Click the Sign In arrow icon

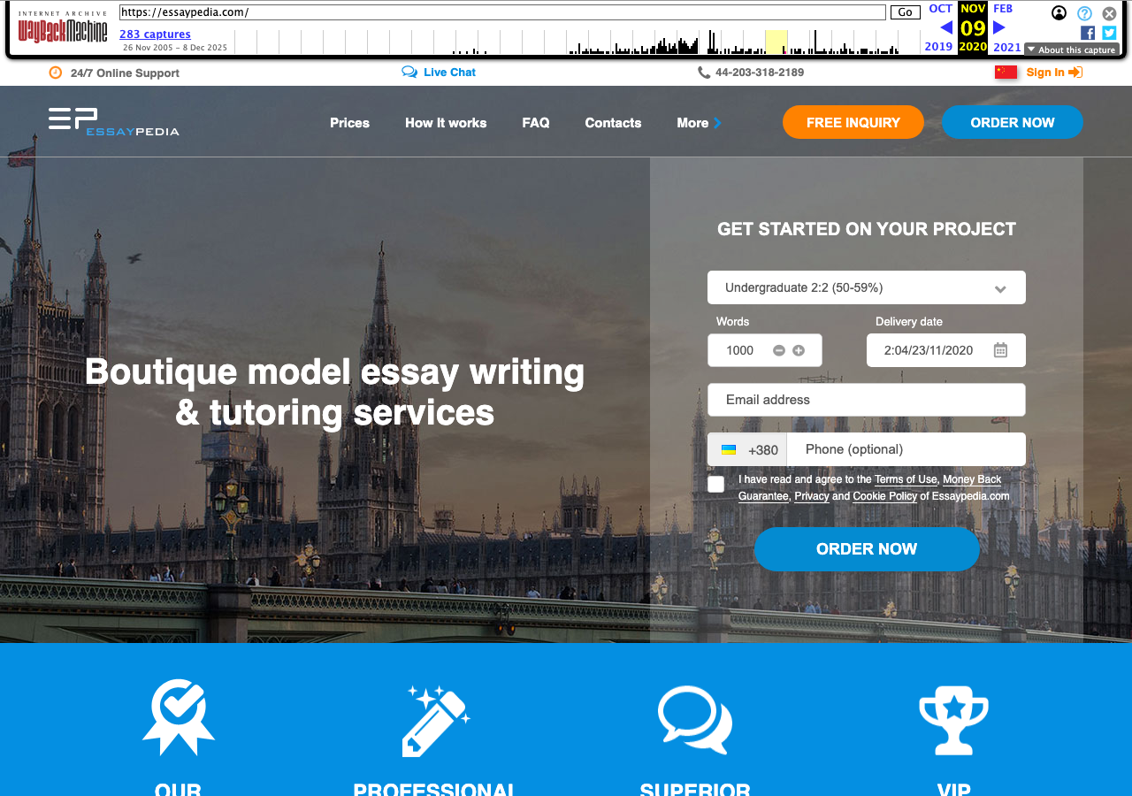pyautogui.click(x=1075, y=73)
